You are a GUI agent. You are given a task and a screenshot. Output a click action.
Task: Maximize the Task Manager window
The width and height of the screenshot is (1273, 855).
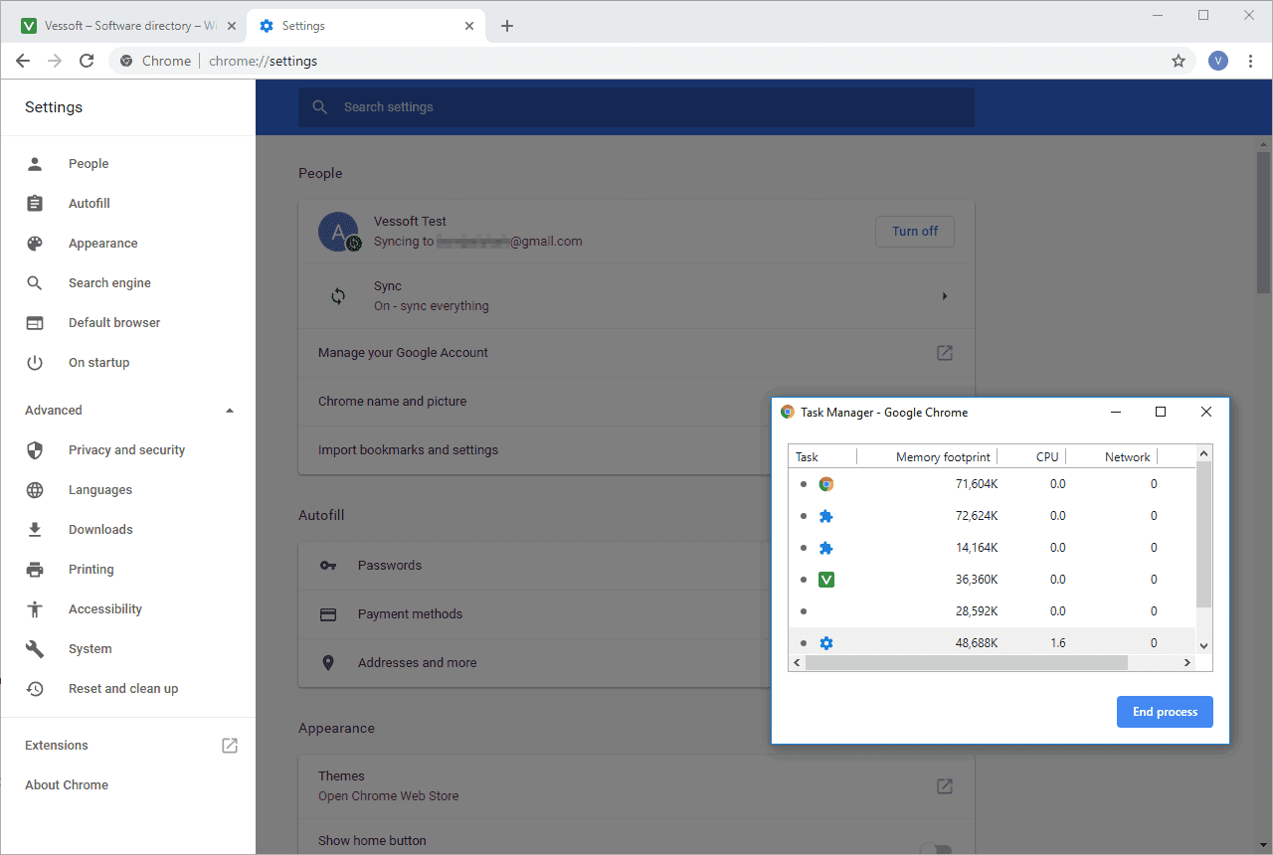coord(1161,412)
